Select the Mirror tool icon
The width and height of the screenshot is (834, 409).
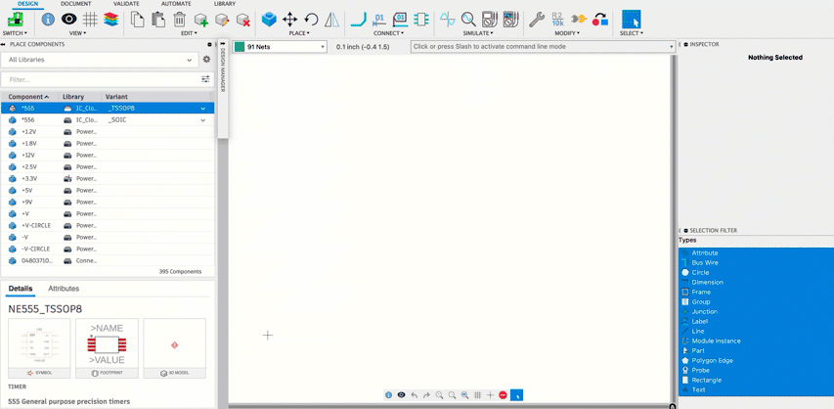coord(331,20)
